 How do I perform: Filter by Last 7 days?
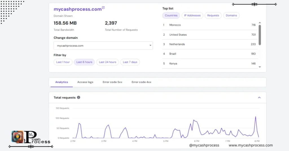[130, 62]
